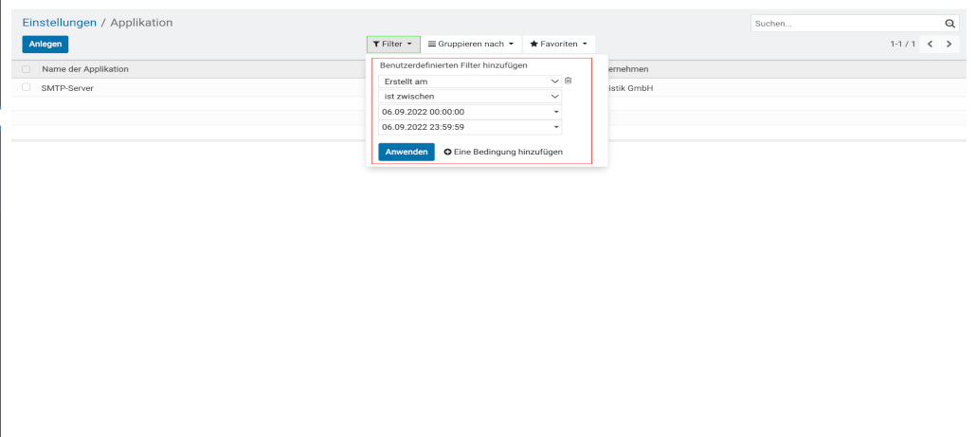Go to the previous page arrow
The height and width of the screenshot is (437, 976).
click(931, 45)
